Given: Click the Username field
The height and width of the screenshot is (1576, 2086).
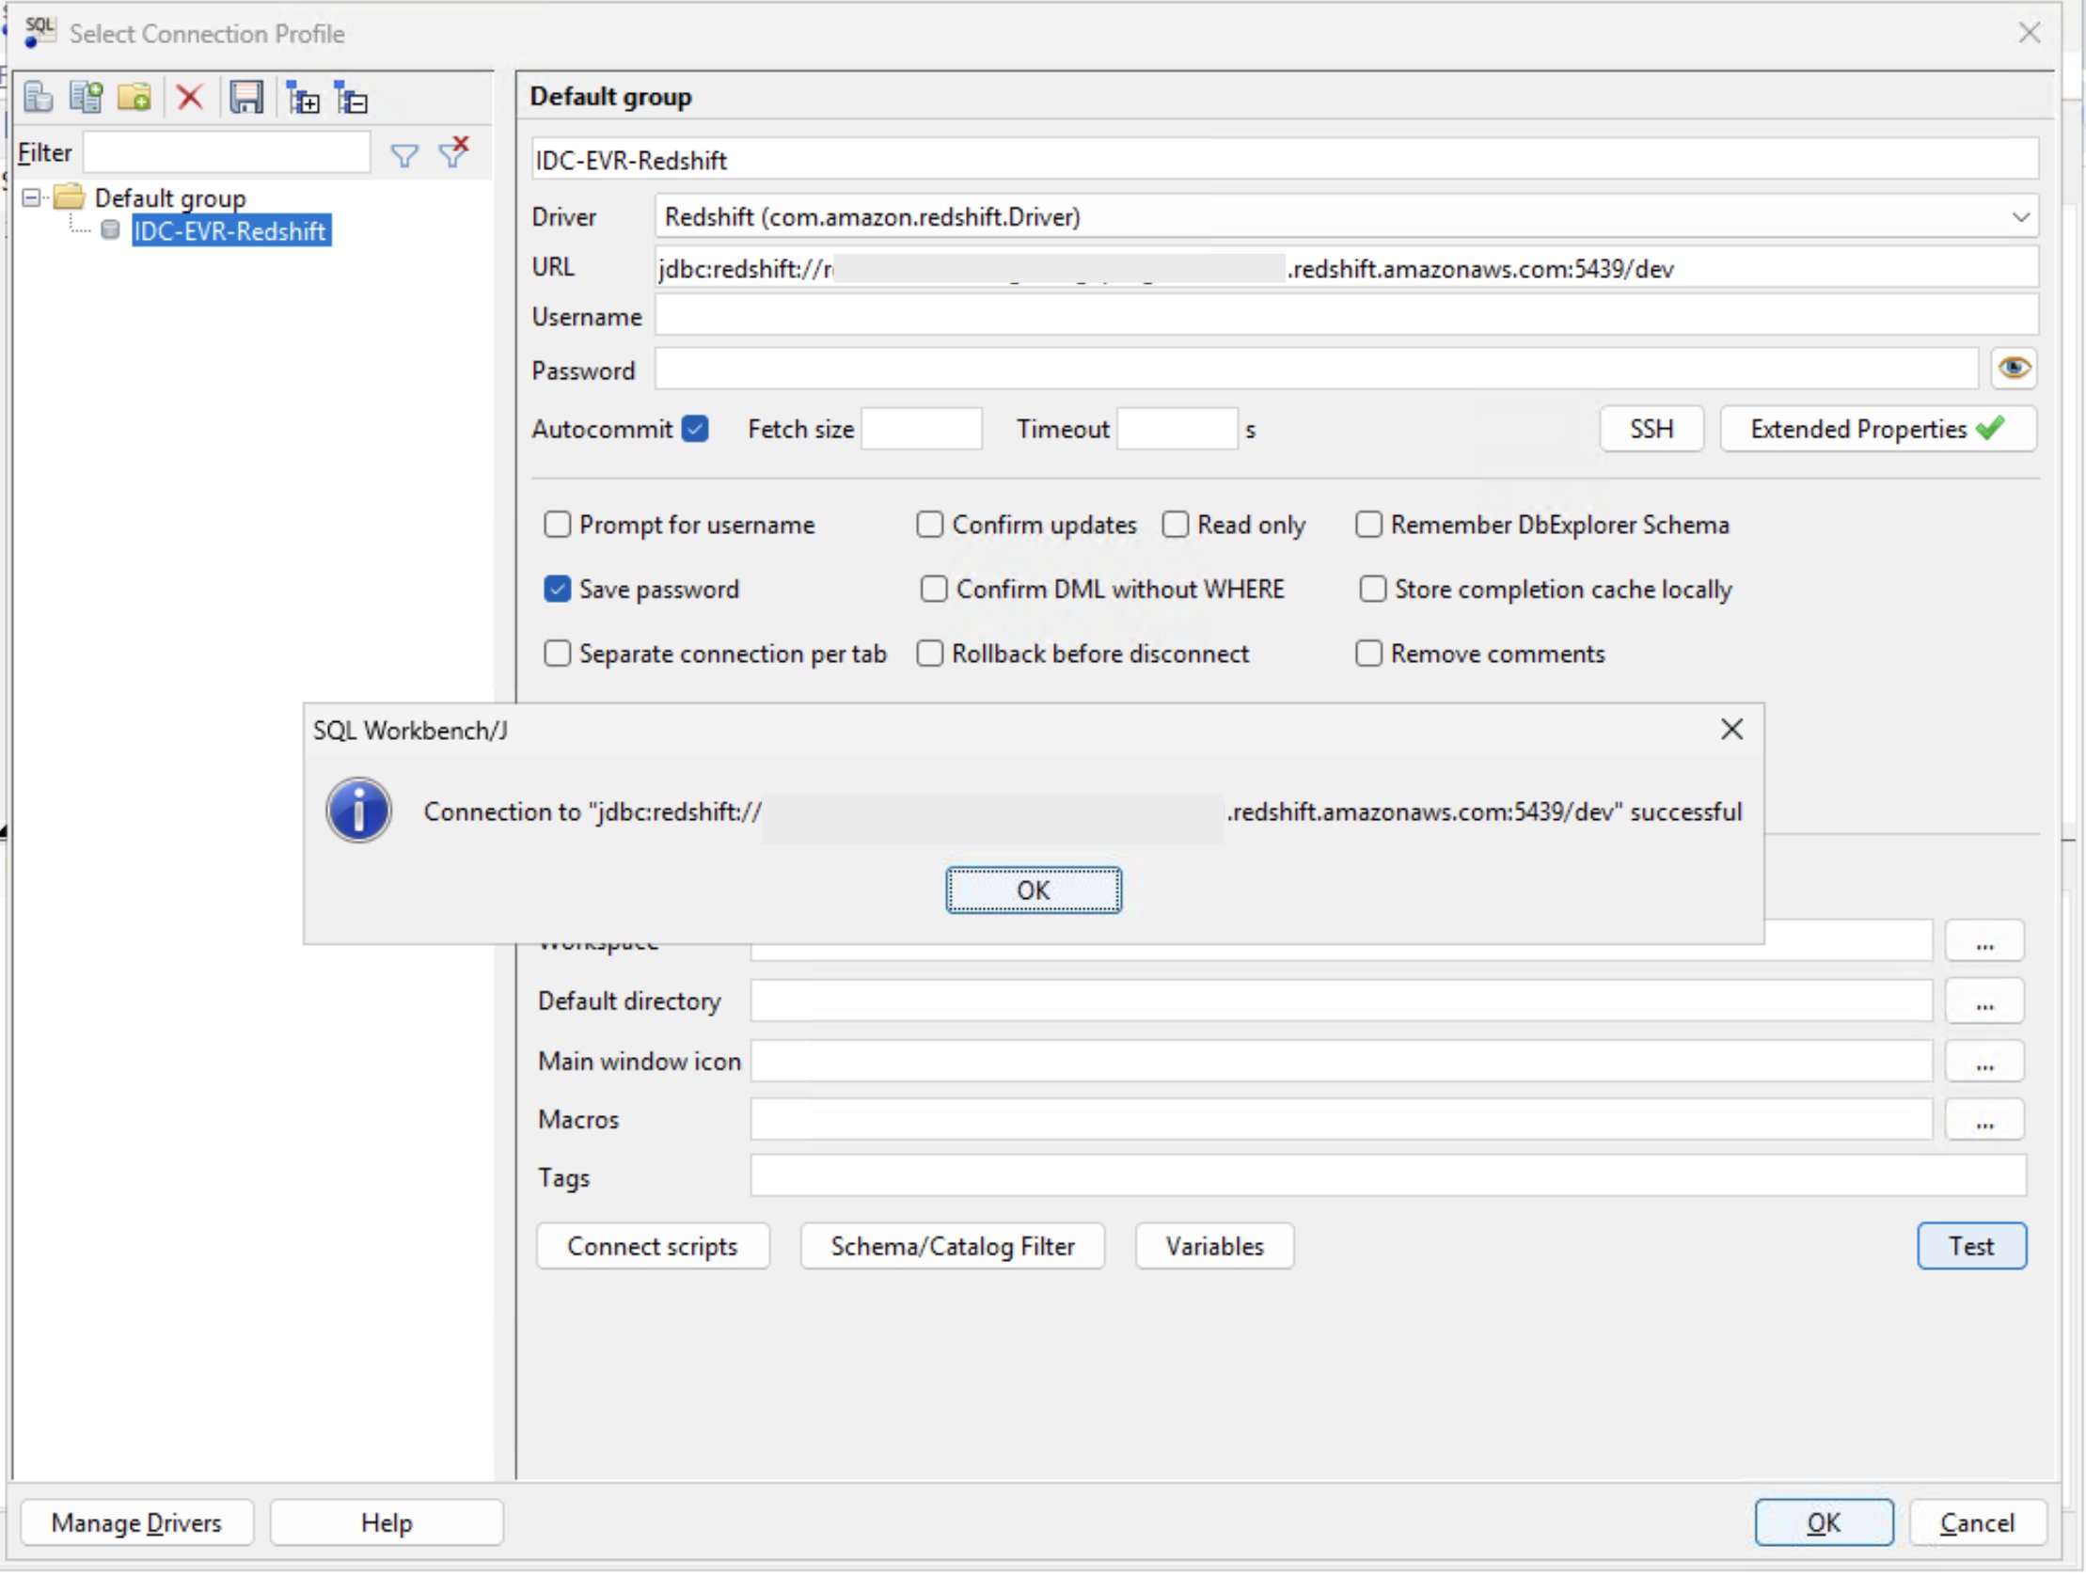Looking at the screenshot, I should click(x=1347, y=317).
